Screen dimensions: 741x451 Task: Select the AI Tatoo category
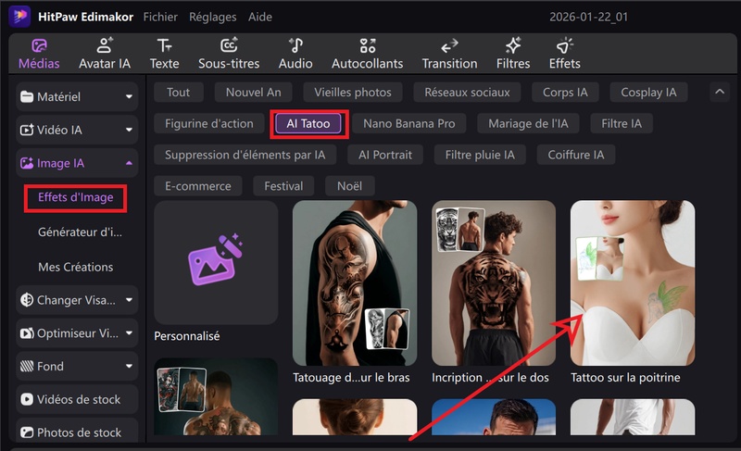(x=308, y=124)
